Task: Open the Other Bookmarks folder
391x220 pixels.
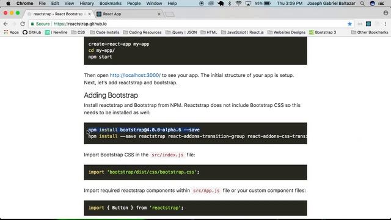Action: [x=370, y=32]
